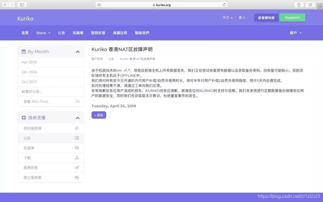Click the 登入 login link

click(242, 18)
